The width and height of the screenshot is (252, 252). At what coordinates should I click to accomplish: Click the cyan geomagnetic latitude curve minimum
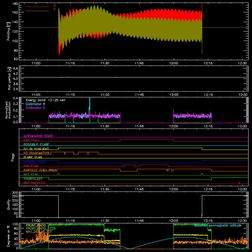[x=130, y=249]
